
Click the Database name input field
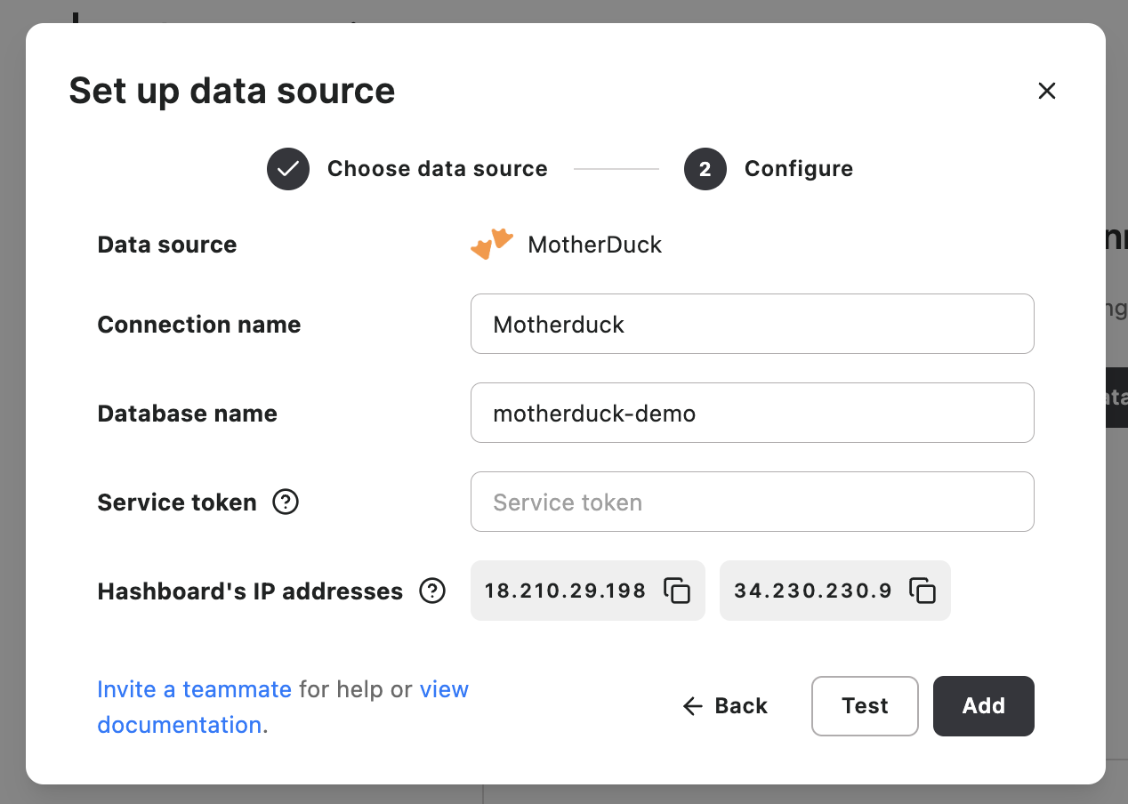click(x=752, y=413)
